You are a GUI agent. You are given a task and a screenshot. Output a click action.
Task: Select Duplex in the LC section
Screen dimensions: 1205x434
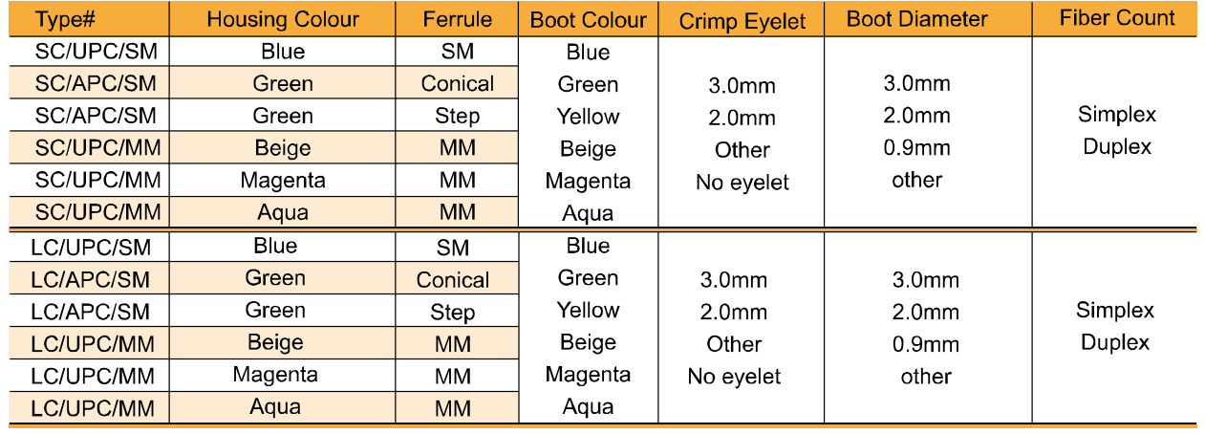(1115, 342)
